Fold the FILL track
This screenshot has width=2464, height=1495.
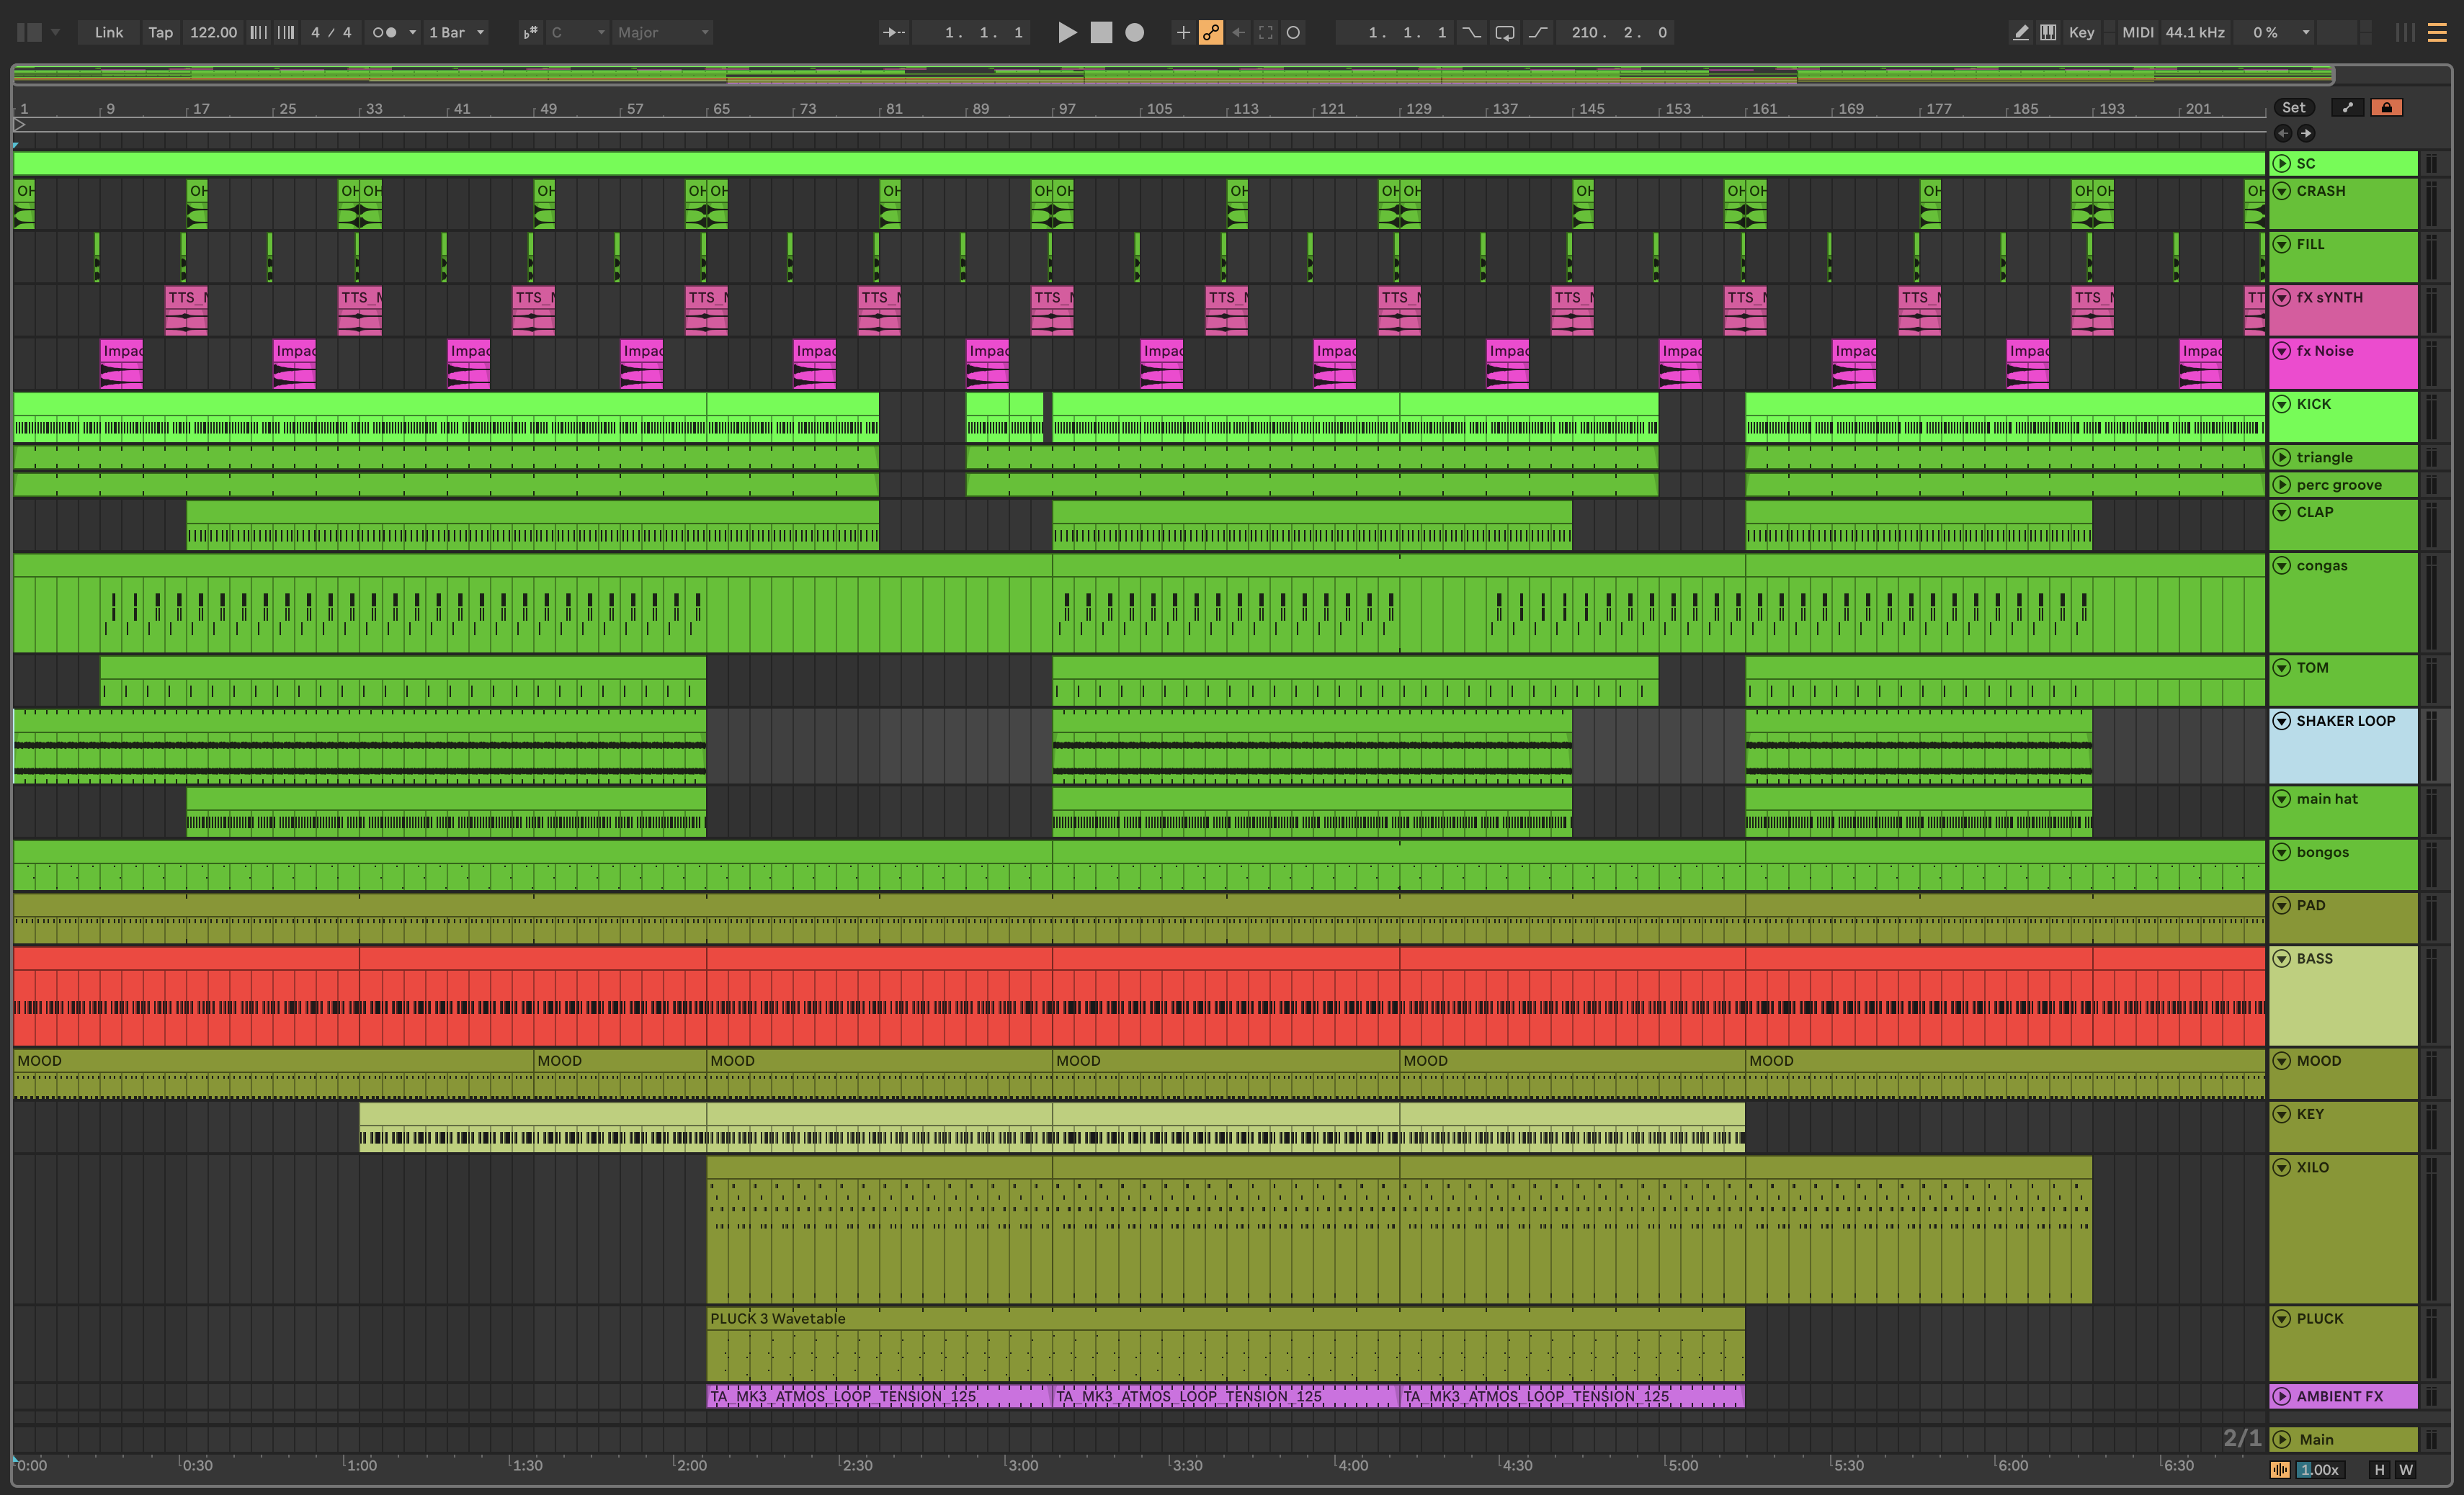coord(2282,244)
